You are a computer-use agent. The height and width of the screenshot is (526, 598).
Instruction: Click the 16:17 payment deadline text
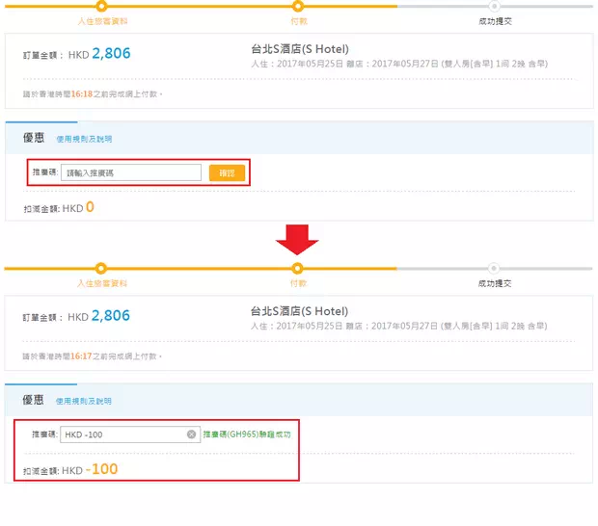81,356
